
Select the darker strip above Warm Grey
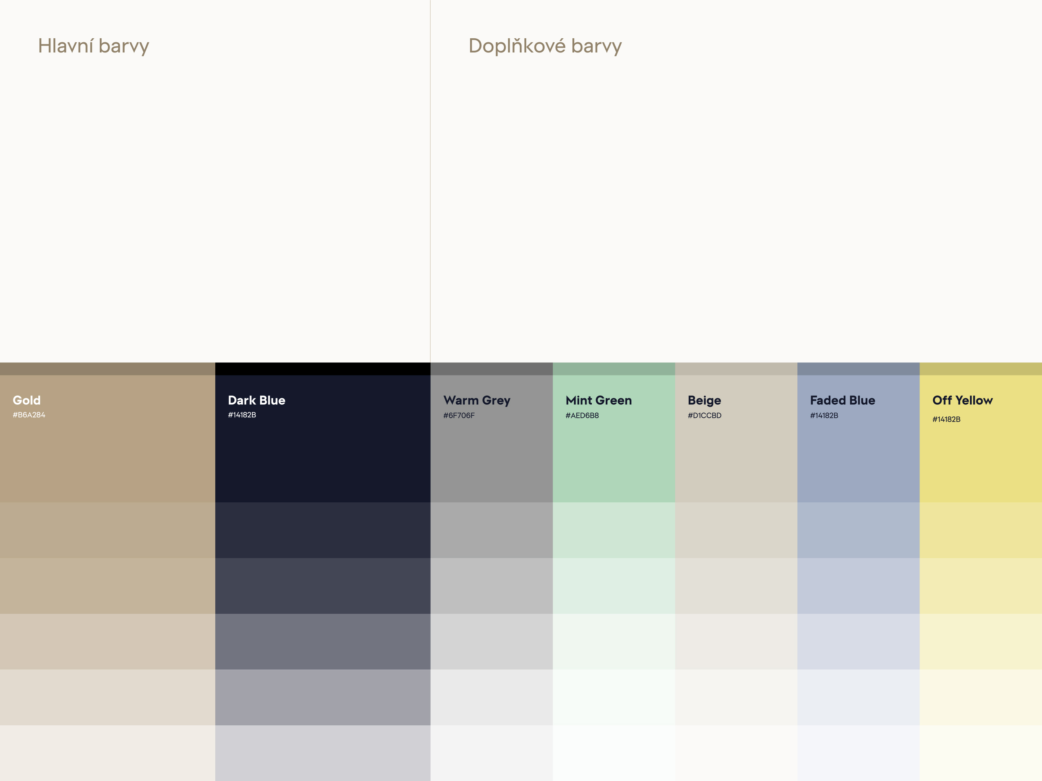pos(491,369)
